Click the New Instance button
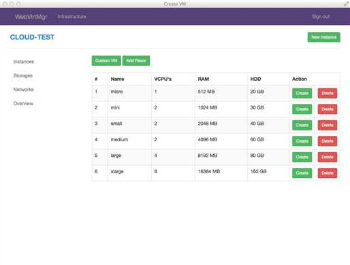 (323, 37)
